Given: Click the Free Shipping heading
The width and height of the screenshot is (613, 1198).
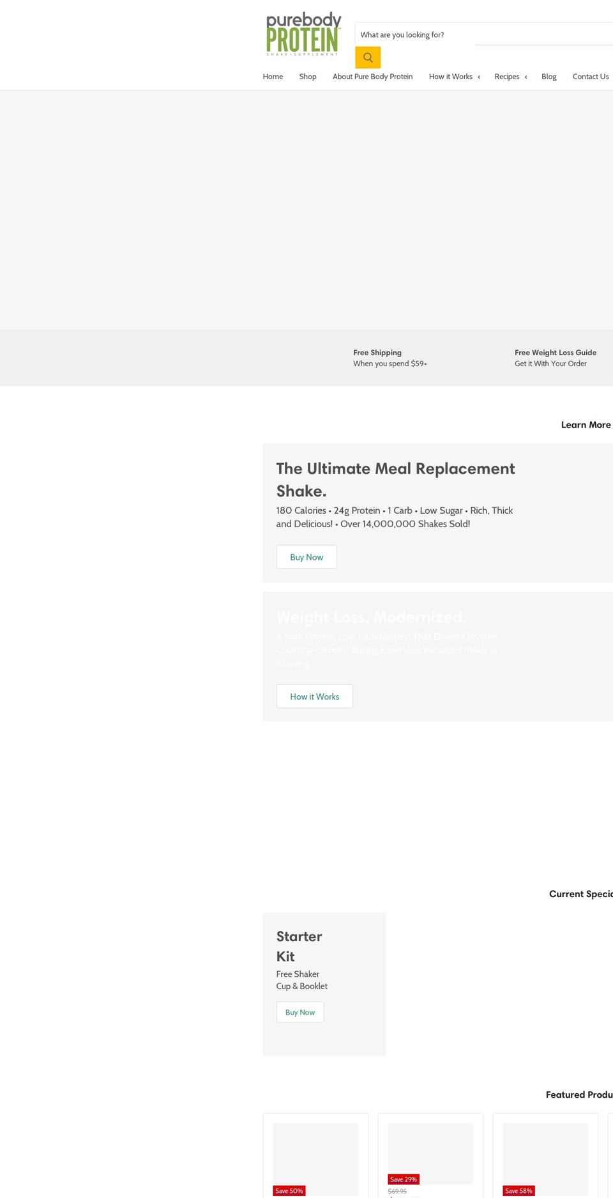Looking at the screenshot, I should [x=377, y=353].
